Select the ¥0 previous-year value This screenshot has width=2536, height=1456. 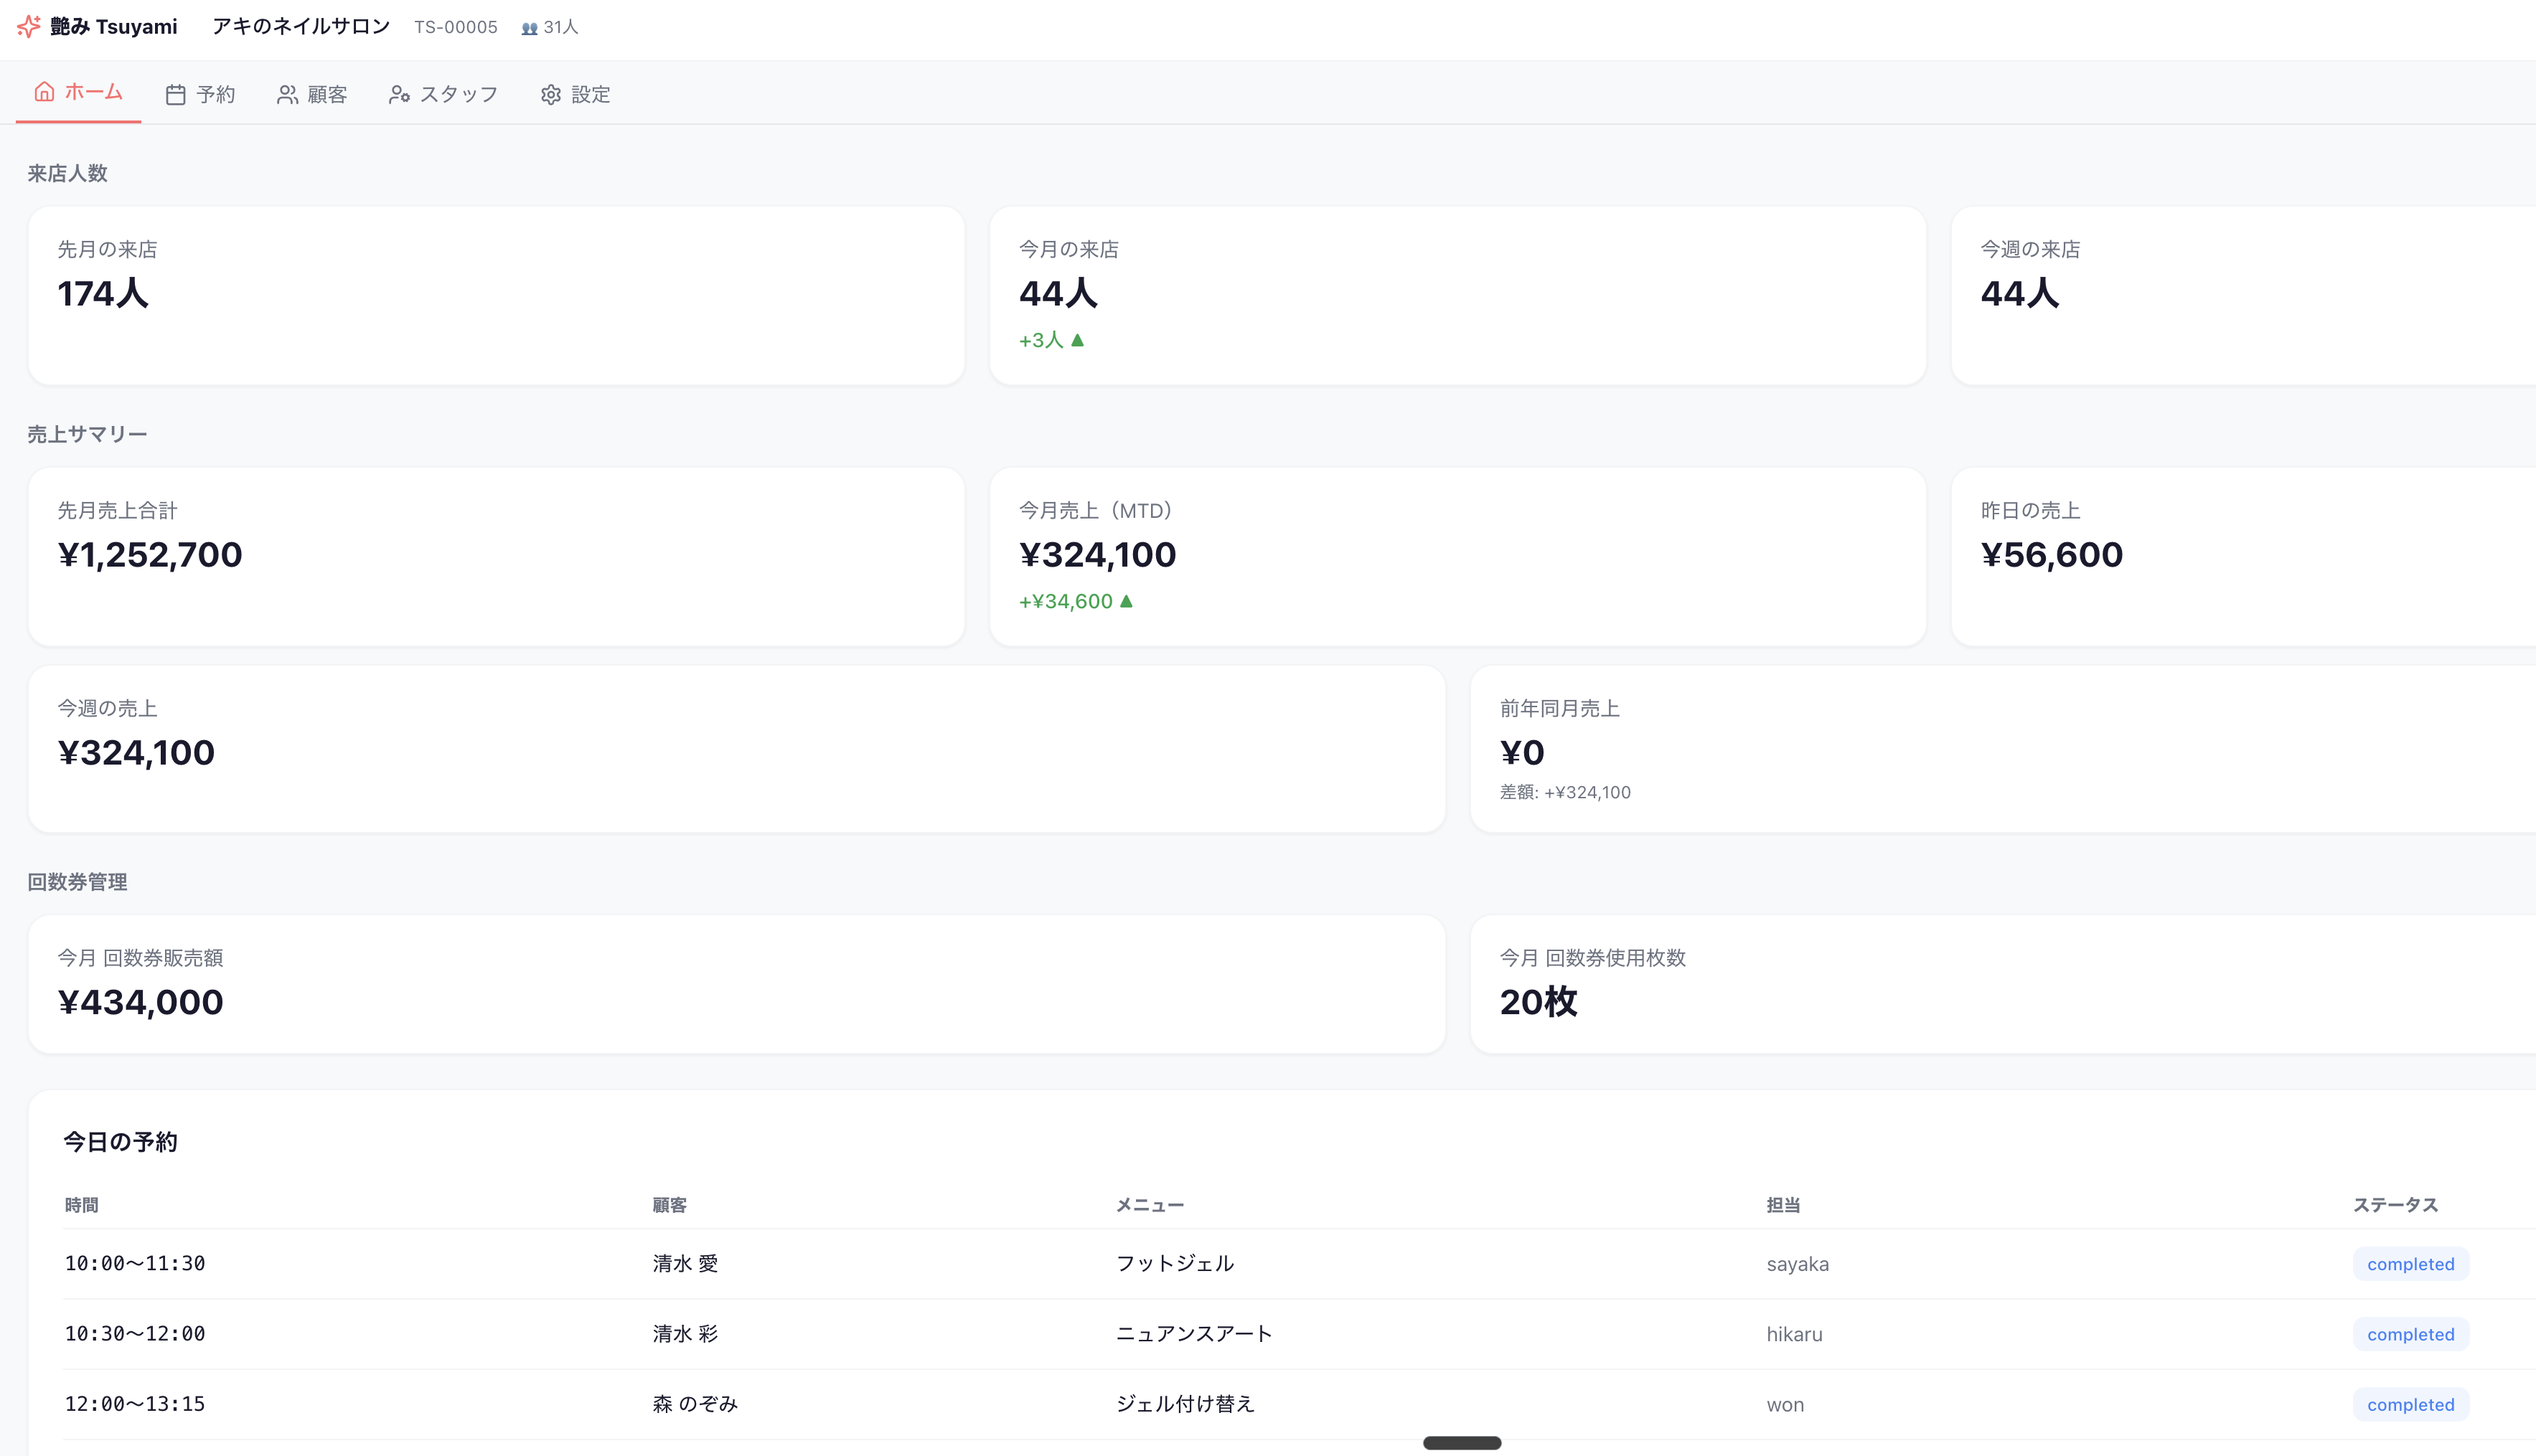point(1523,753)
